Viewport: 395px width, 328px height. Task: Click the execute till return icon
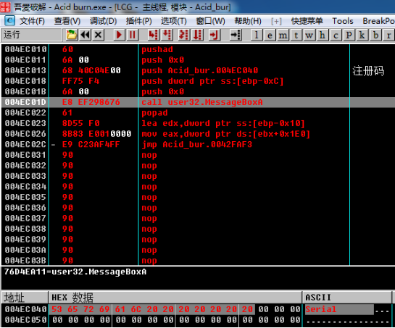tap(215, 35)
